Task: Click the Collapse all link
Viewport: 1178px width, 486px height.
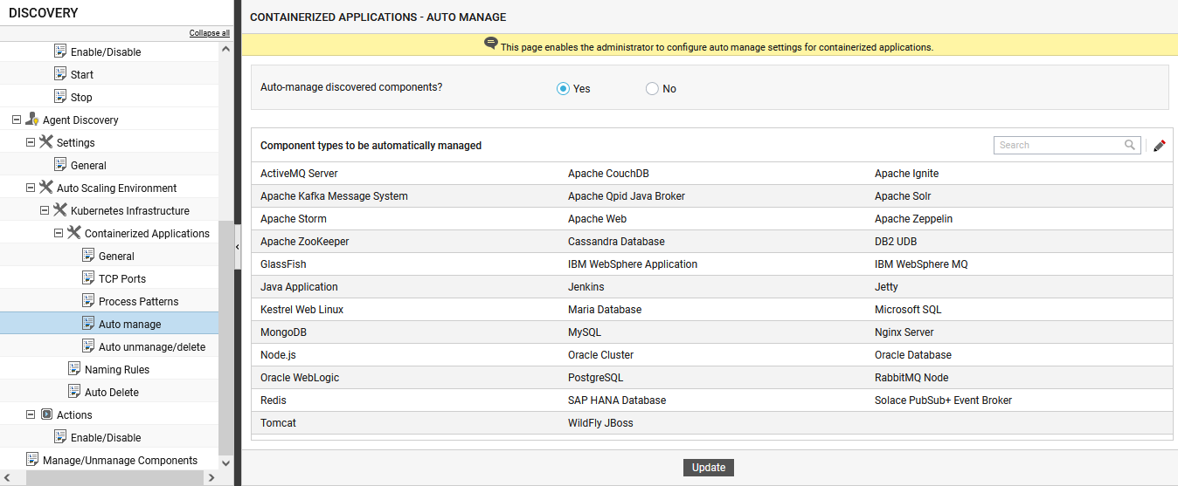Action: click(210, 33)
